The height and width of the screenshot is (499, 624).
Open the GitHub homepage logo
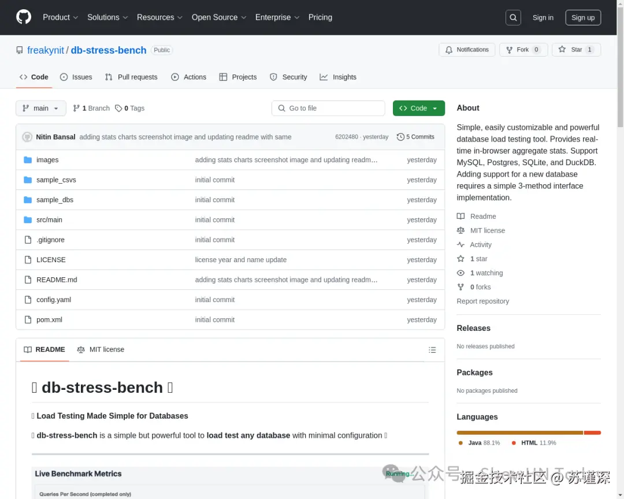pos(24,17)
